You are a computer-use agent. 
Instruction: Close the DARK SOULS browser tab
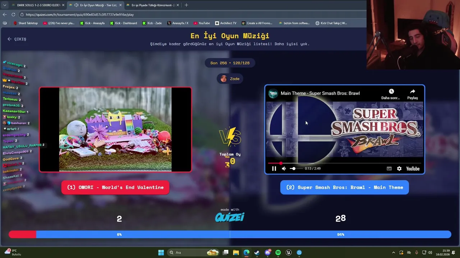click(63, 5)
